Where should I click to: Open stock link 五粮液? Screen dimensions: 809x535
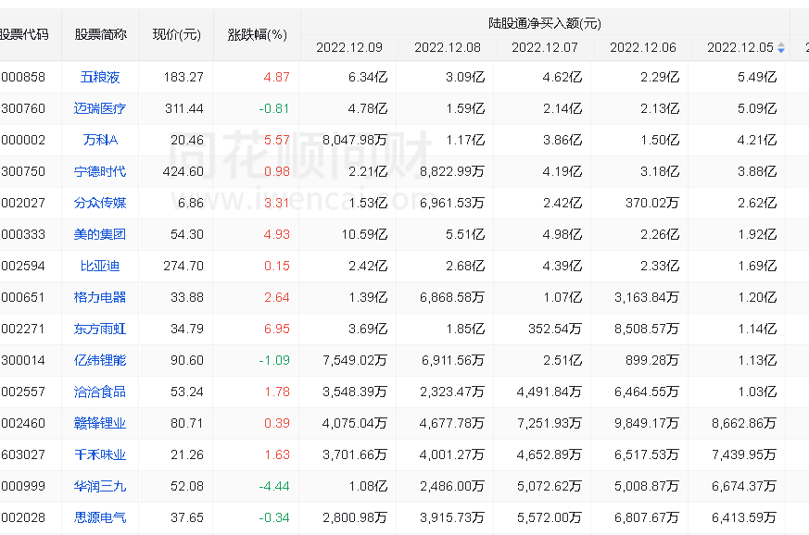[x=100, y=78]
